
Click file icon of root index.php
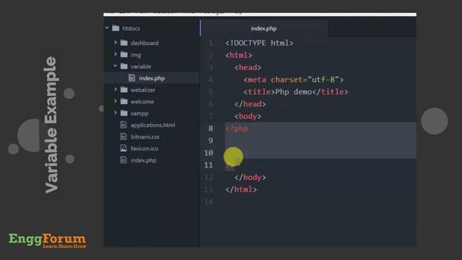[x=123, y=160]
